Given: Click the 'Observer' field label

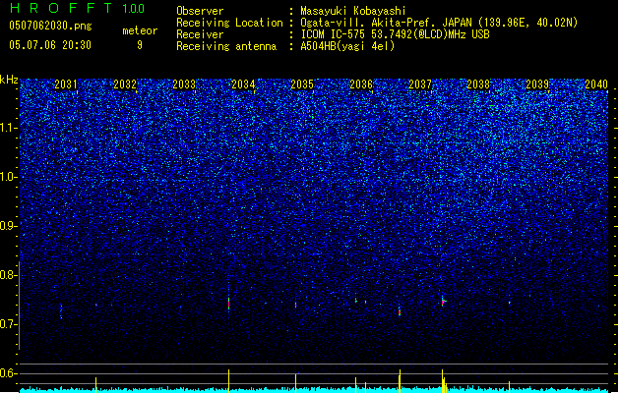Looking at the screenshot, I should [x=200, y=11].
